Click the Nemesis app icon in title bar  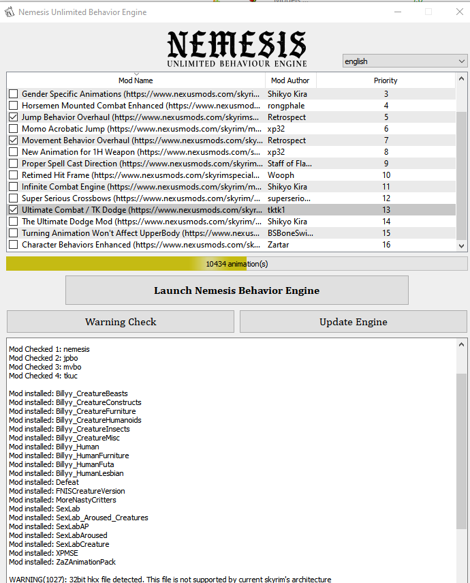click(x=10, y=12)
